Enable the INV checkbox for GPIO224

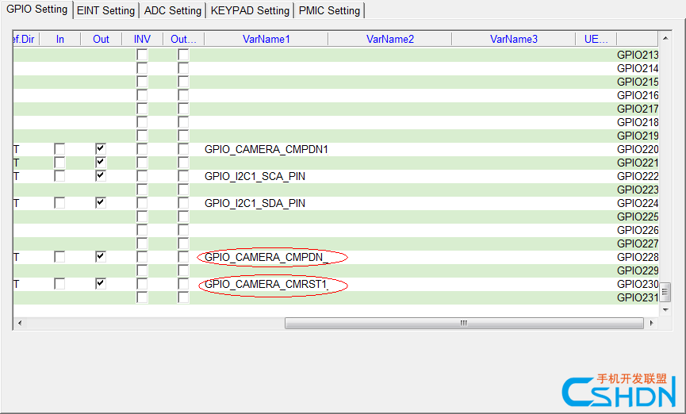tap(142, 203)
